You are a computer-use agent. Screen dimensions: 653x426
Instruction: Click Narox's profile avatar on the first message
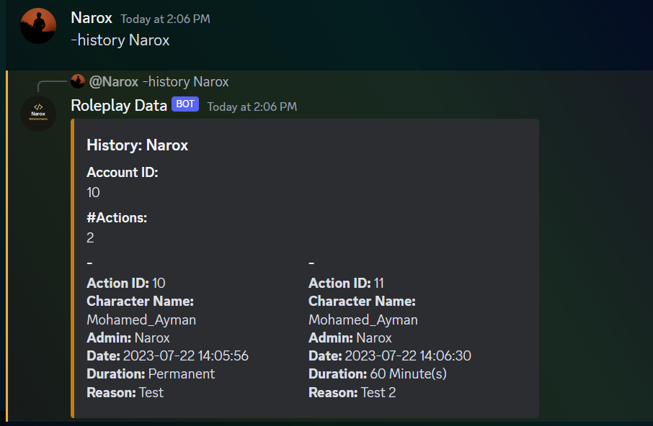38,26
